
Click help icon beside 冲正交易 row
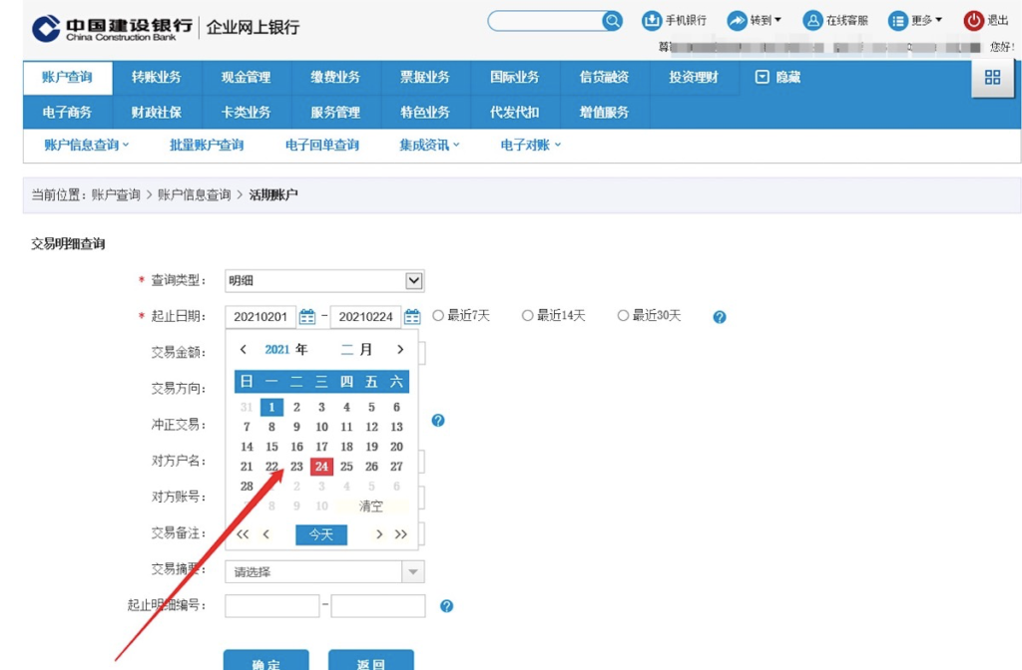point(438,420)
